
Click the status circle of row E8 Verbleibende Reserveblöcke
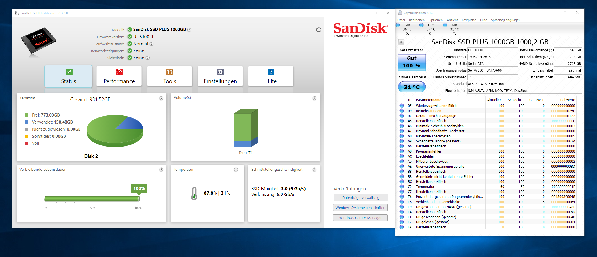coord(402,202)
